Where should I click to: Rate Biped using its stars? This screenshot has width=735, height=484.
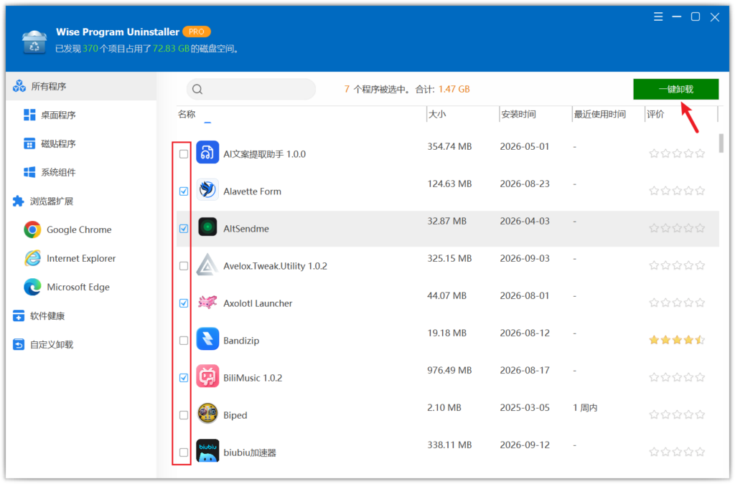pos(677,414)
